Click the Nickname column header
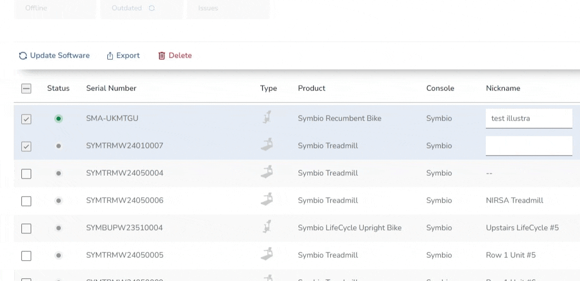 [503, 88]
